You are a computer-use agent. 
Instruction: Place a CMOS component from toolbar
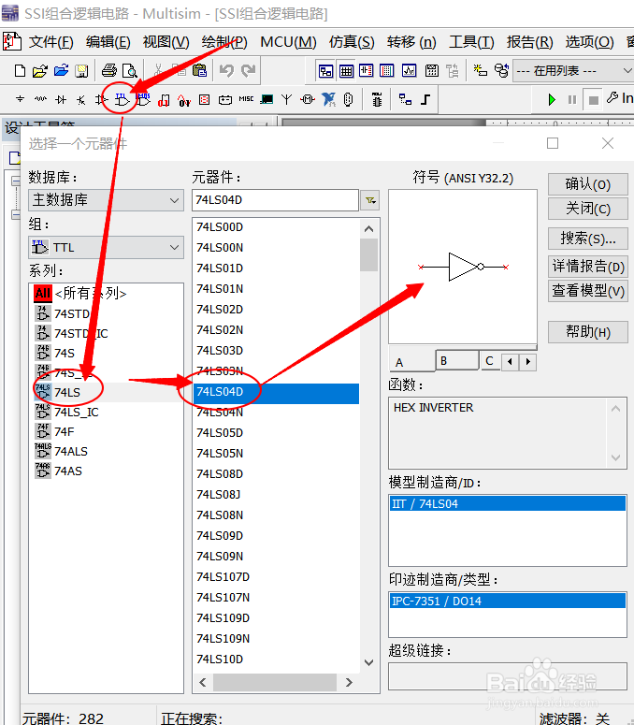pos(143,99)
